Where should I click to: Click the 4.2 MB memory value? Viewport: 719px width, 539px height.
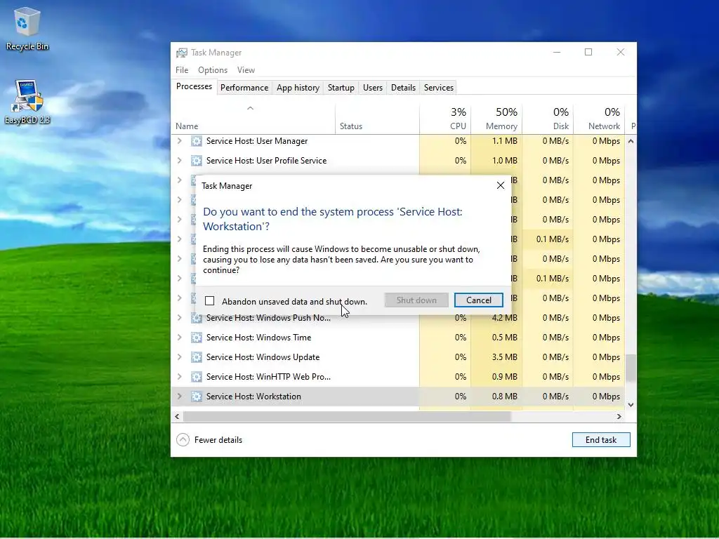click(504, 318)
